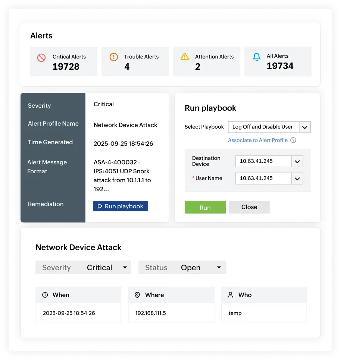This screenshot has width=341, height=360.
Task: Click the Run playbook button under the alert
Action: click(120, 206)
